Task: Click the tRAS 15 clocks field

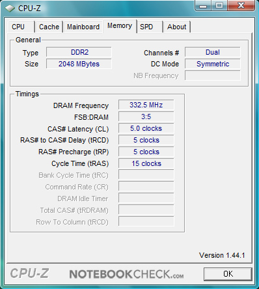Action: [x=146, y=163]
